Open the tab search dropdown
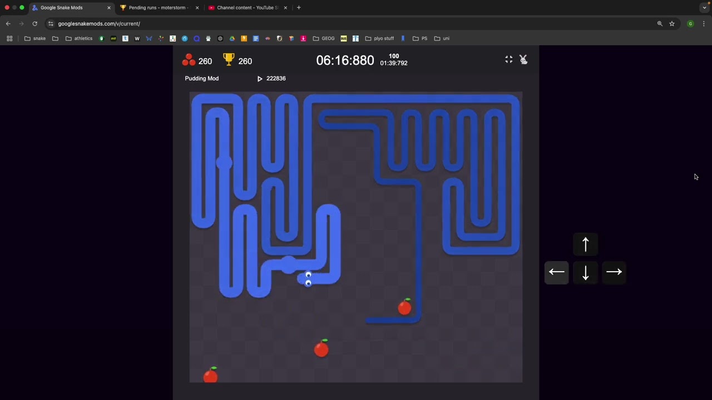This screenshot has height=400, width=712. pyautogui.click(x=704, y=8)
